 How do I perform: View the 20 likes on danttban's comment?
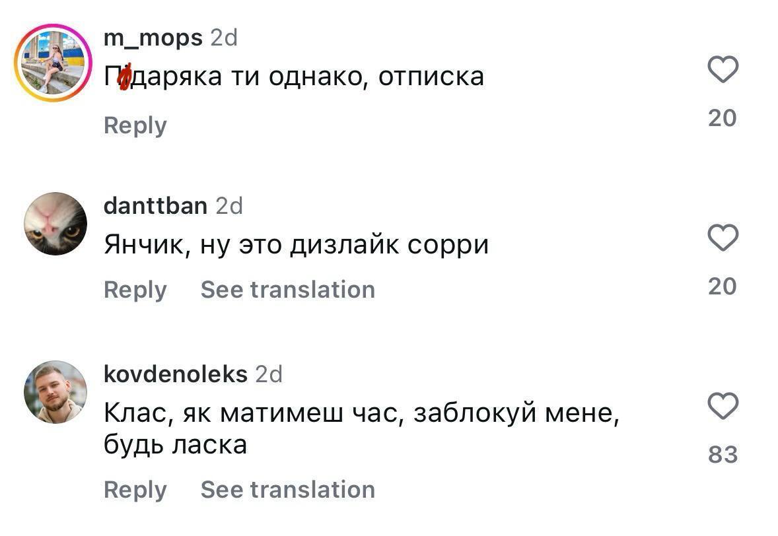[x=725, y=286]
